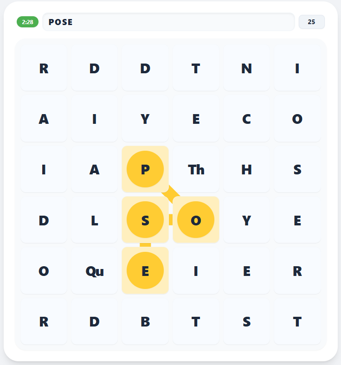The image size is (341, 365).
Task: Tap the I tile next to N
Action: point(297,68)
